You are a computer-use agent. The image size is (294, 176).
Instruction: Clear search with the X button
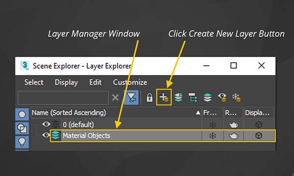click(115, 98)
